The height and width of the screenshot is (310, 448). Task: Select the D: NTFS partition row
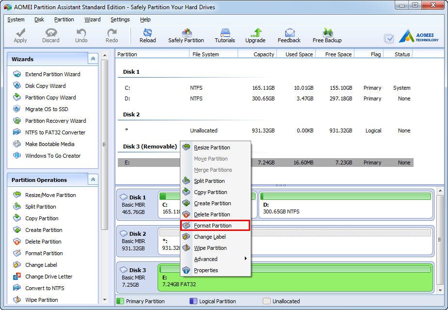[x=265, y=98]
